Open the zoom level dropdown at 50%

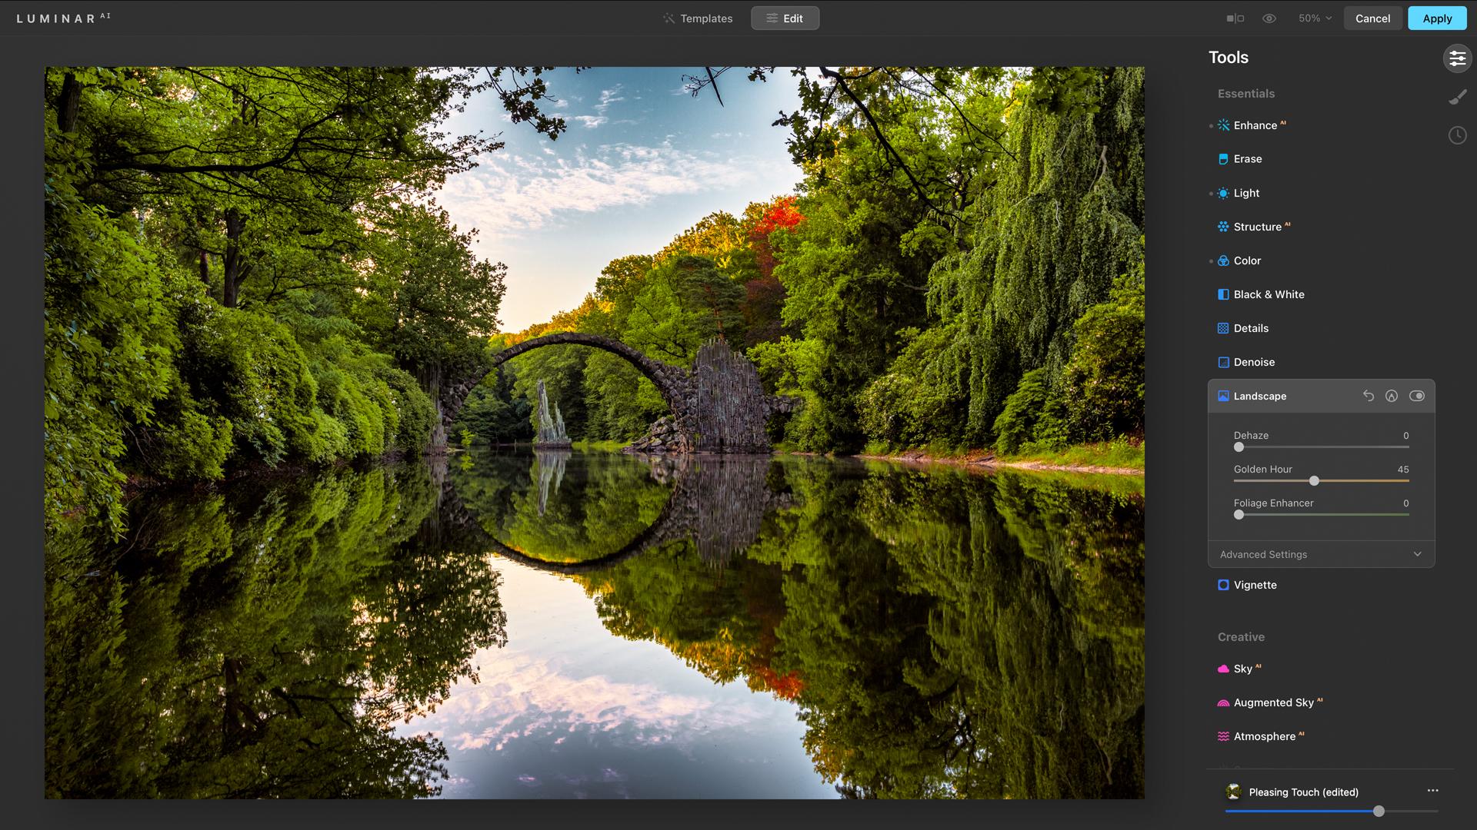(1312, 18)
